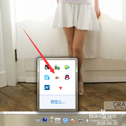Open the blue shield security icon
The width and height of the screenshot is (126, 126).
click(x=65, y=121)
